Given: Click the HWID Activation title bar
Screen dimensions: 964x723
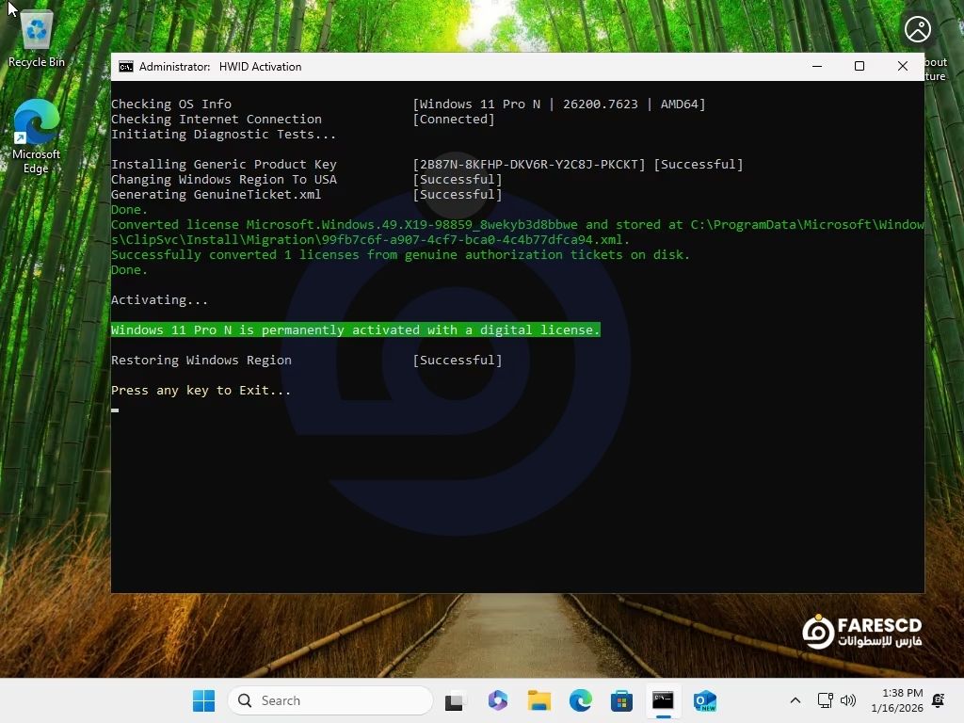Looking at the screenshot, I should 518,67.
